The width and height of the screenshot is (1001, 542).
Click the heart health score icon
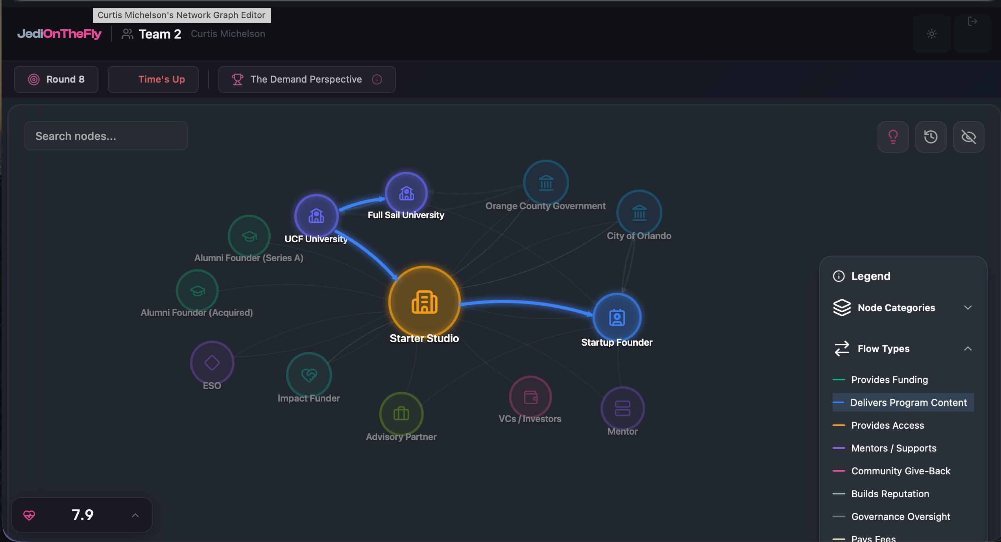point(29,515)
